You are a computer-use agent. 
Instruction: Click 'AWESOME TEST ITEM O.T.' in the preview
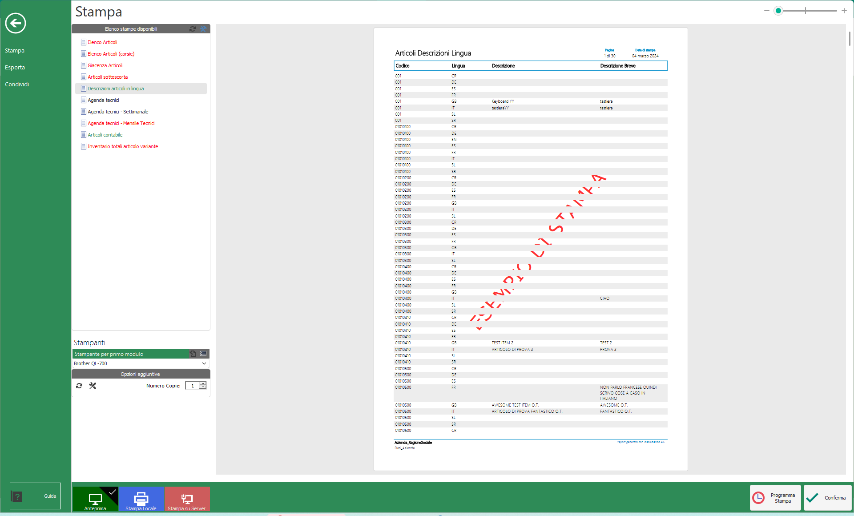(x=515, y=405)
